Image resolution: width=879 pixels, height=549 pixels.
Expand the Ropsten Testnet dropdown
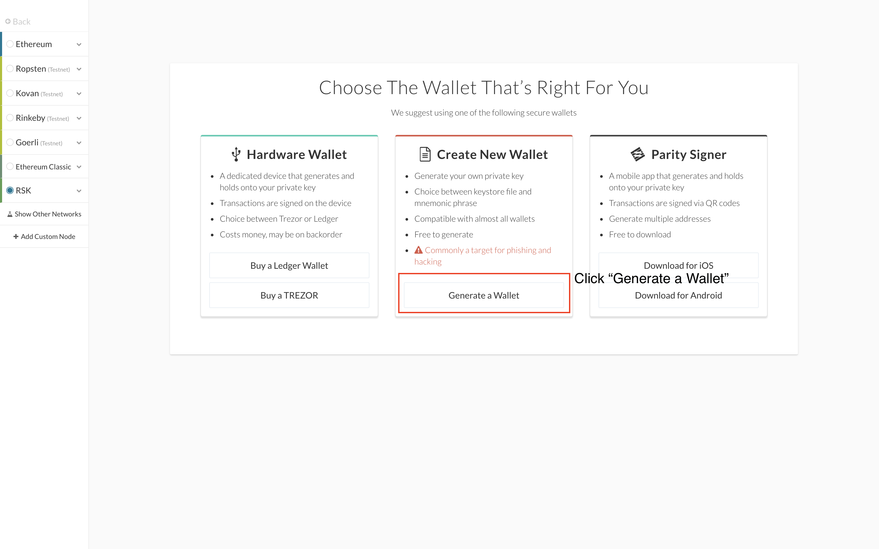(79, 68)
